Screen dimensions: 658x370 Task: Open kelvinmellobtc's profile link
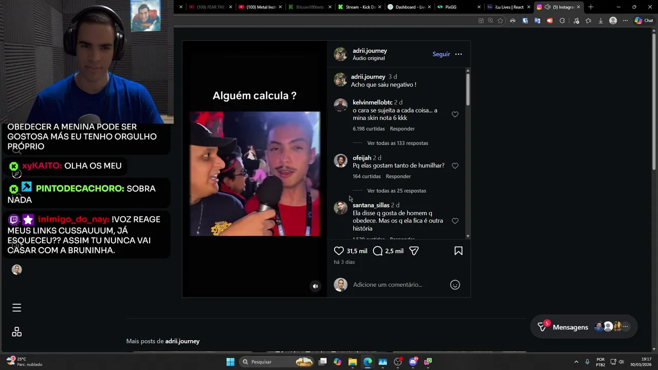[x=372, y=102]
